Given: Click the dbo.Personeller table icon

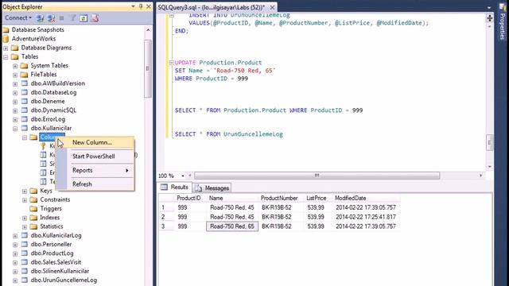Looking at the screenshot, I should (25, 244).
